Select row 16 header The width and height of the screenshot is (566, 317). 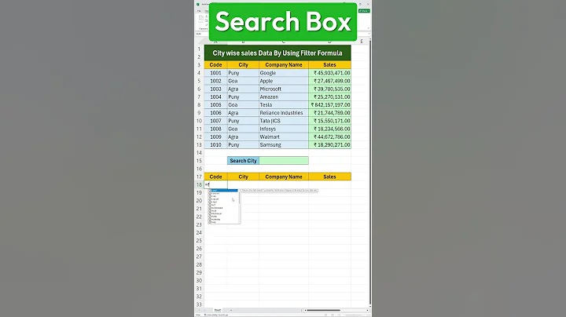tap(199, 169)
